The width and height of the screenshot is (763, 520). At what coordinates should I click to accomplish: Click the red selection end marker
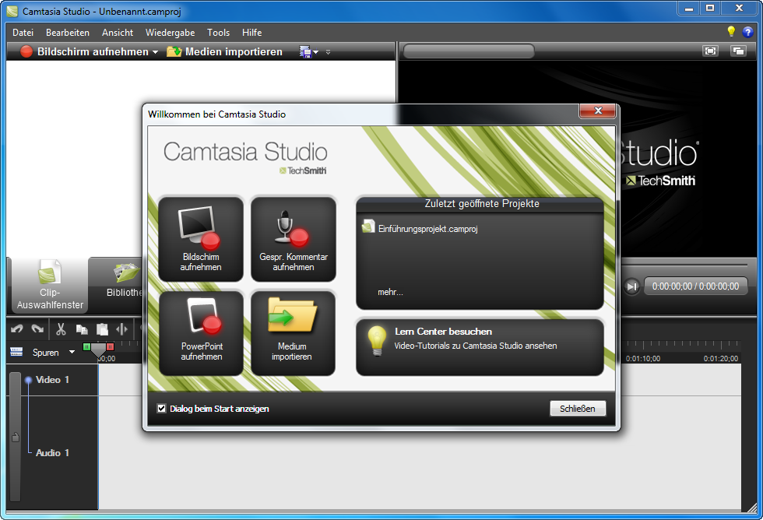111,347
